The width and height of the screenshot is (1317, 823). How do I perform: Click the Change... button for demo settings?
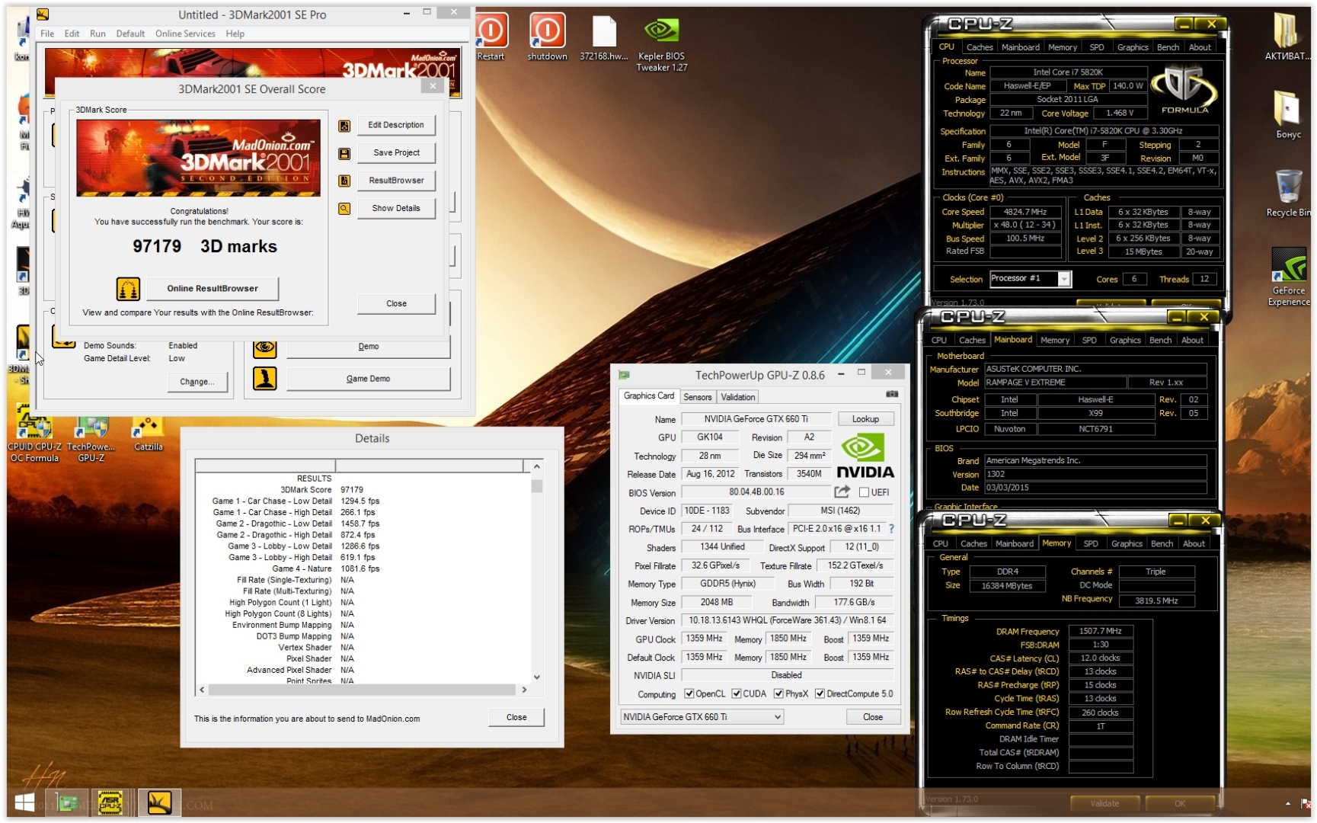197,382
